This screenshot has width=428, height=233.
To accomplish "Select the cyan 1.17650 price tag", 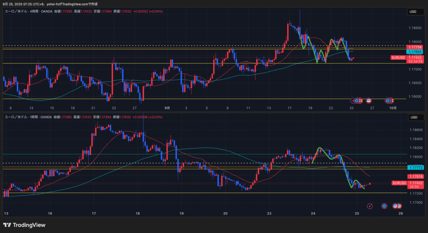I will (x=415, y=51).
